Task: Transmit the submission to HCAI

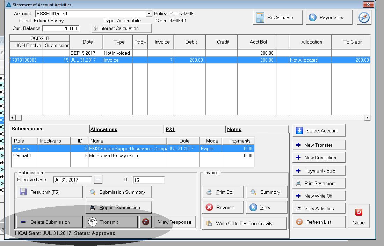Action: pos(112,222)
